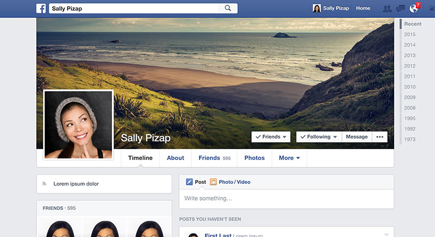Viewport: 435px width, 237px height.
Task: Expand the More tab menu
Action: (289, 158)
